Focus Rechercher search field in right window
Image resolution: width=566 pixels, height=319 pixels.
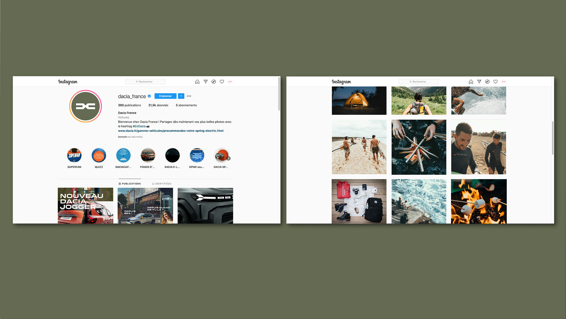pos(419,82)
